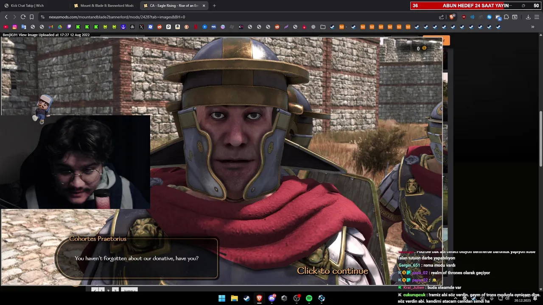Click the 'Click to continue' image text
Image resolution: width=543 pixels, height=305 pixels.
click(332, 271)
